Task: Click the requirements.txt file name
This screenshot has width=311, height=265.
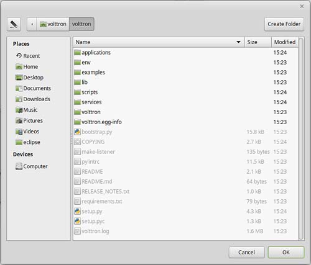Action: [102, 201]
